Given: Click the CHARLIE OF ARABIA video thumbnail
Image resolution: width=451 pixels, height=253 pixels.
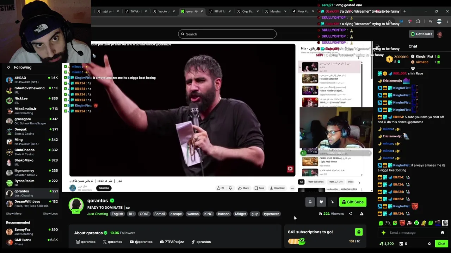Looking at the screenshot, I should [x=310, y=161].
